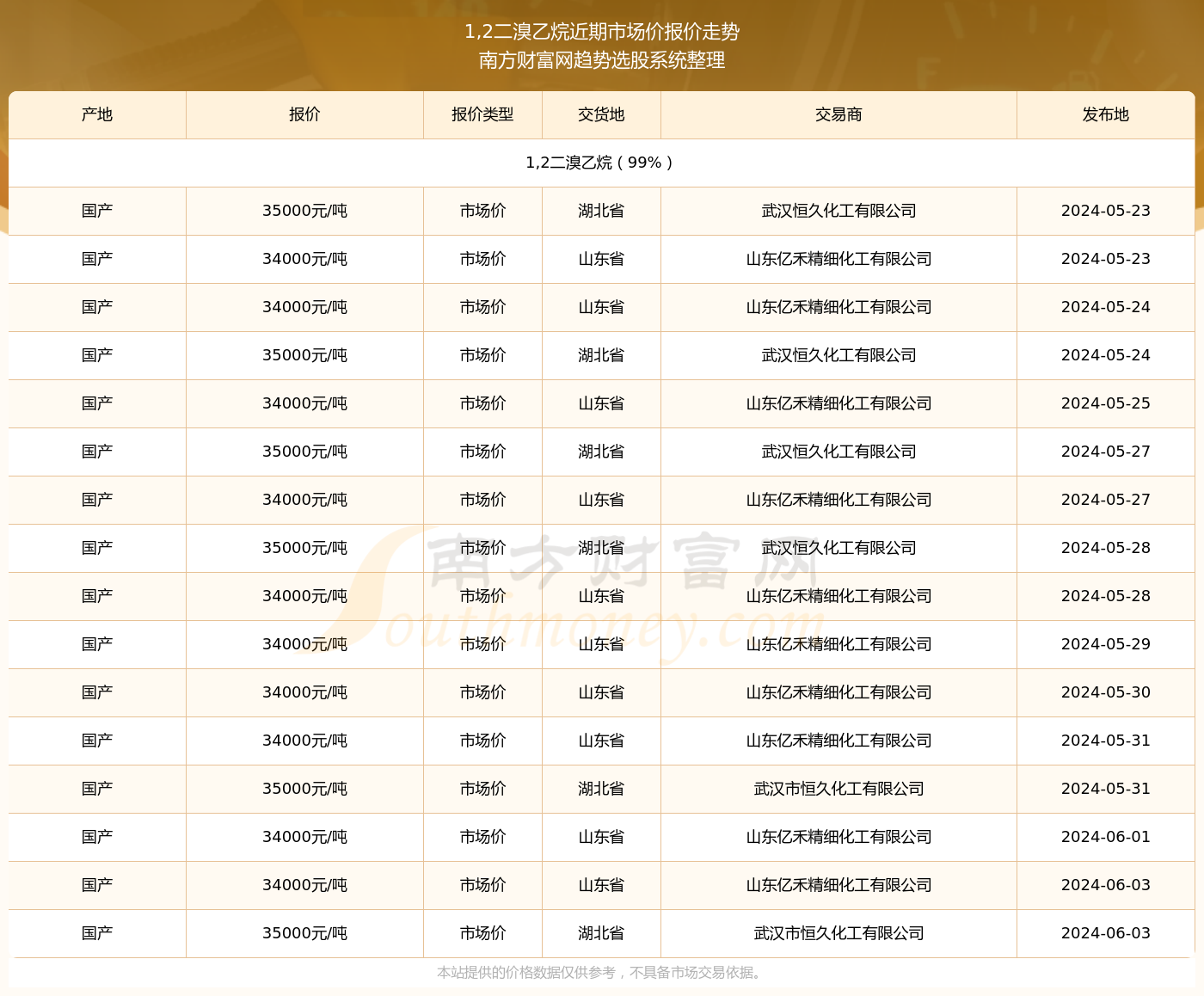The image size is (1204, 996).
Task: Click 武汉恒久化工有限公司 in the 2024-05-23 row
Action: click(x=838, y=211)
